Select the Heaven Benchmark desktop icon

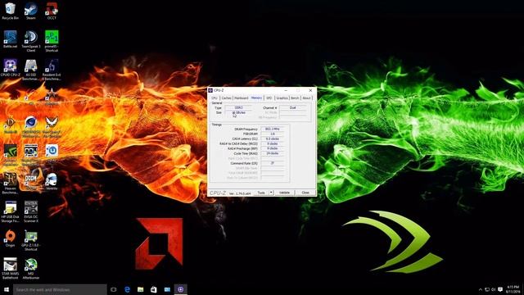coord(10,184)
